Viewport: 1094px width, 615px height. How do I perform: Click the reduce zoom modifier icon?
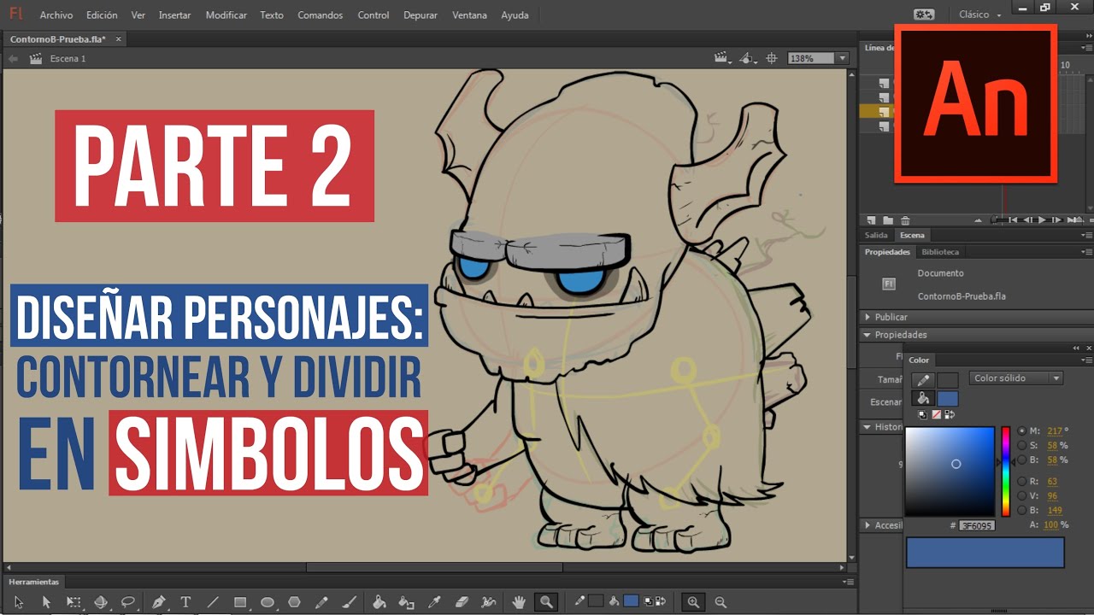coord(721,602)
